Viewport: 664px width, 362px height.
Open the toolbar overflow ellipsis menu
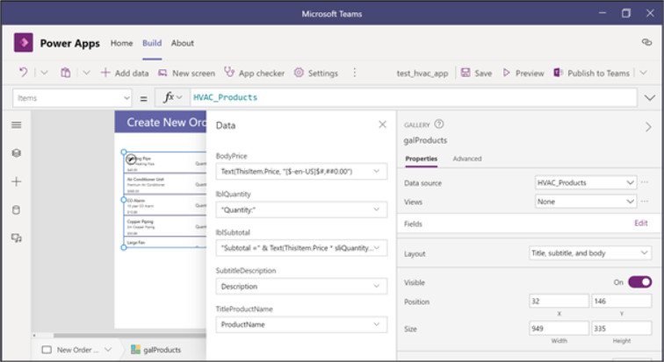tap(355, 73)
